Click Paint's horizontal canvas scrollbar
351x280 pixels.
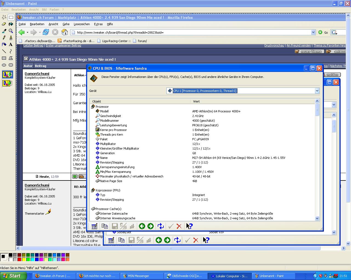tap(170, 248)
